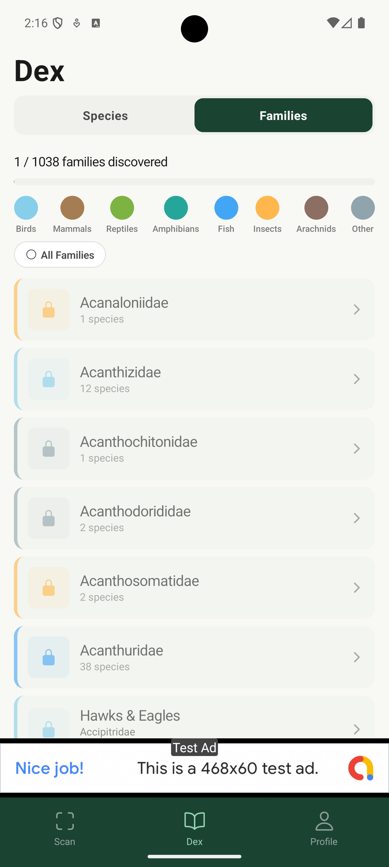This screenshot has height=867, width=389.
Task: Pick the green Reptiles color circle
Action: (x=122, y=208)
